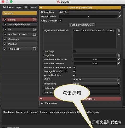Viewport: 125px width, 128px height.
Task: Open the Match dropdown set to Always
Action: coord(96,79)
